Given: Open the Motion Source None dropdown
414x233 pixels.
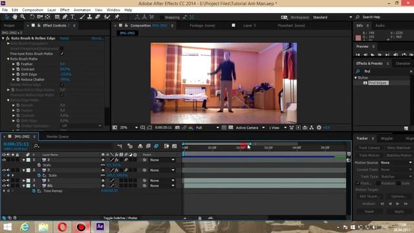Looking at the screenshot, I should tap(396, 162).
